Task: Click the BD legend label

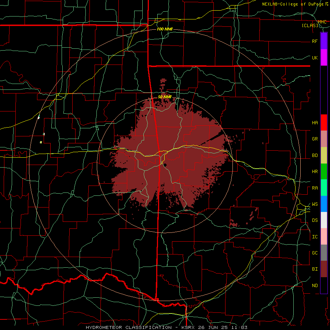Action: [315, 155]
